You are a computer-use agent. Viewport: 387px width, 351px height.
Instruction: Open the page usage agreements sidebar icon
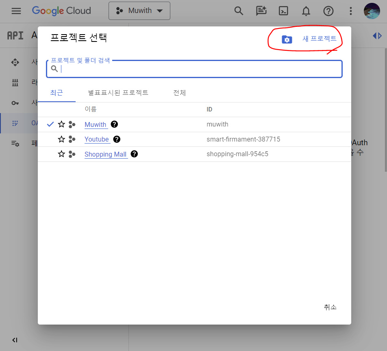coord(15,143)
